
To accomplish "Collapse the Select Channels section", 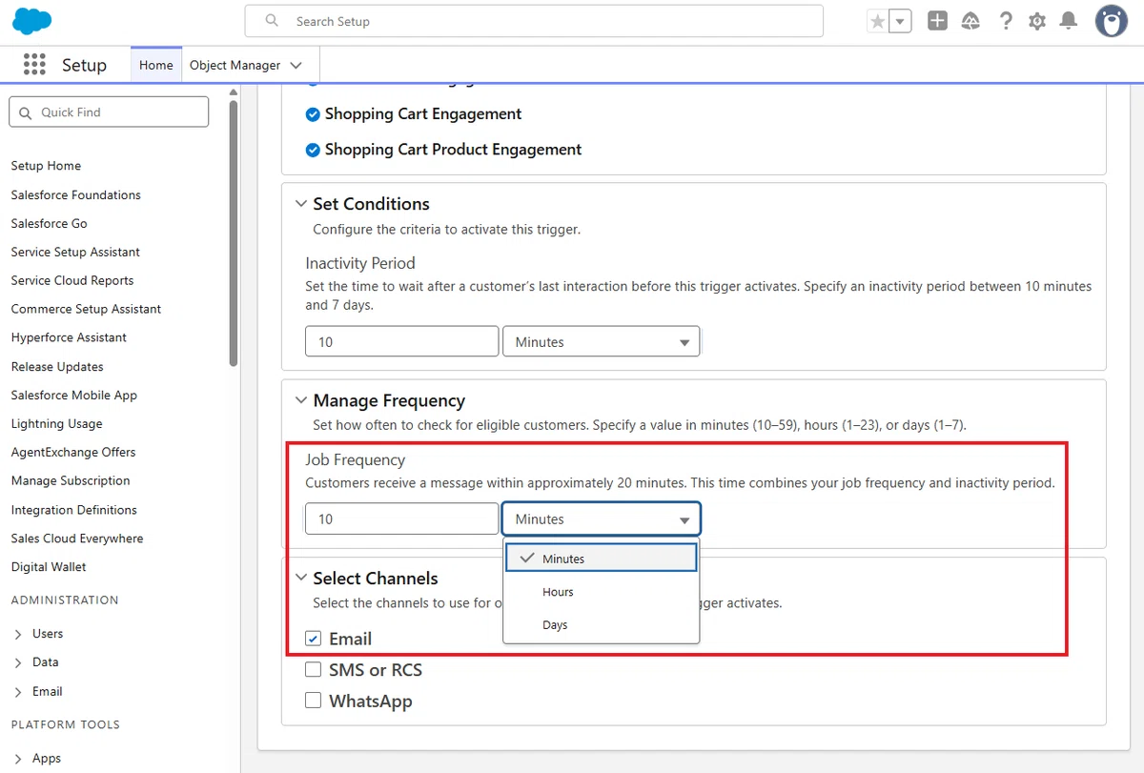I will point(301,579).
